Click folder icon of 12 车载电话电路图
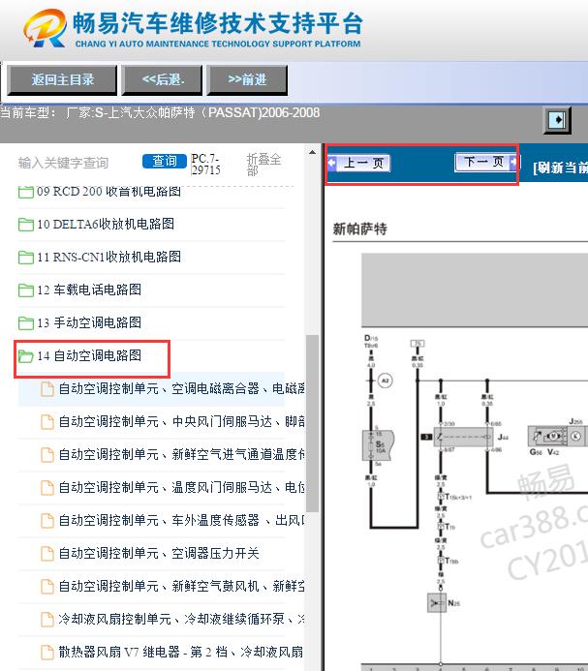The image size is (588, 671). 26,290
